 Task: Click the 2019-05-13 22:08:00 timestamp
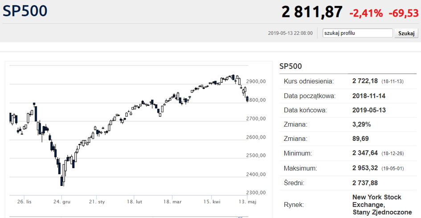click(290, 33)
